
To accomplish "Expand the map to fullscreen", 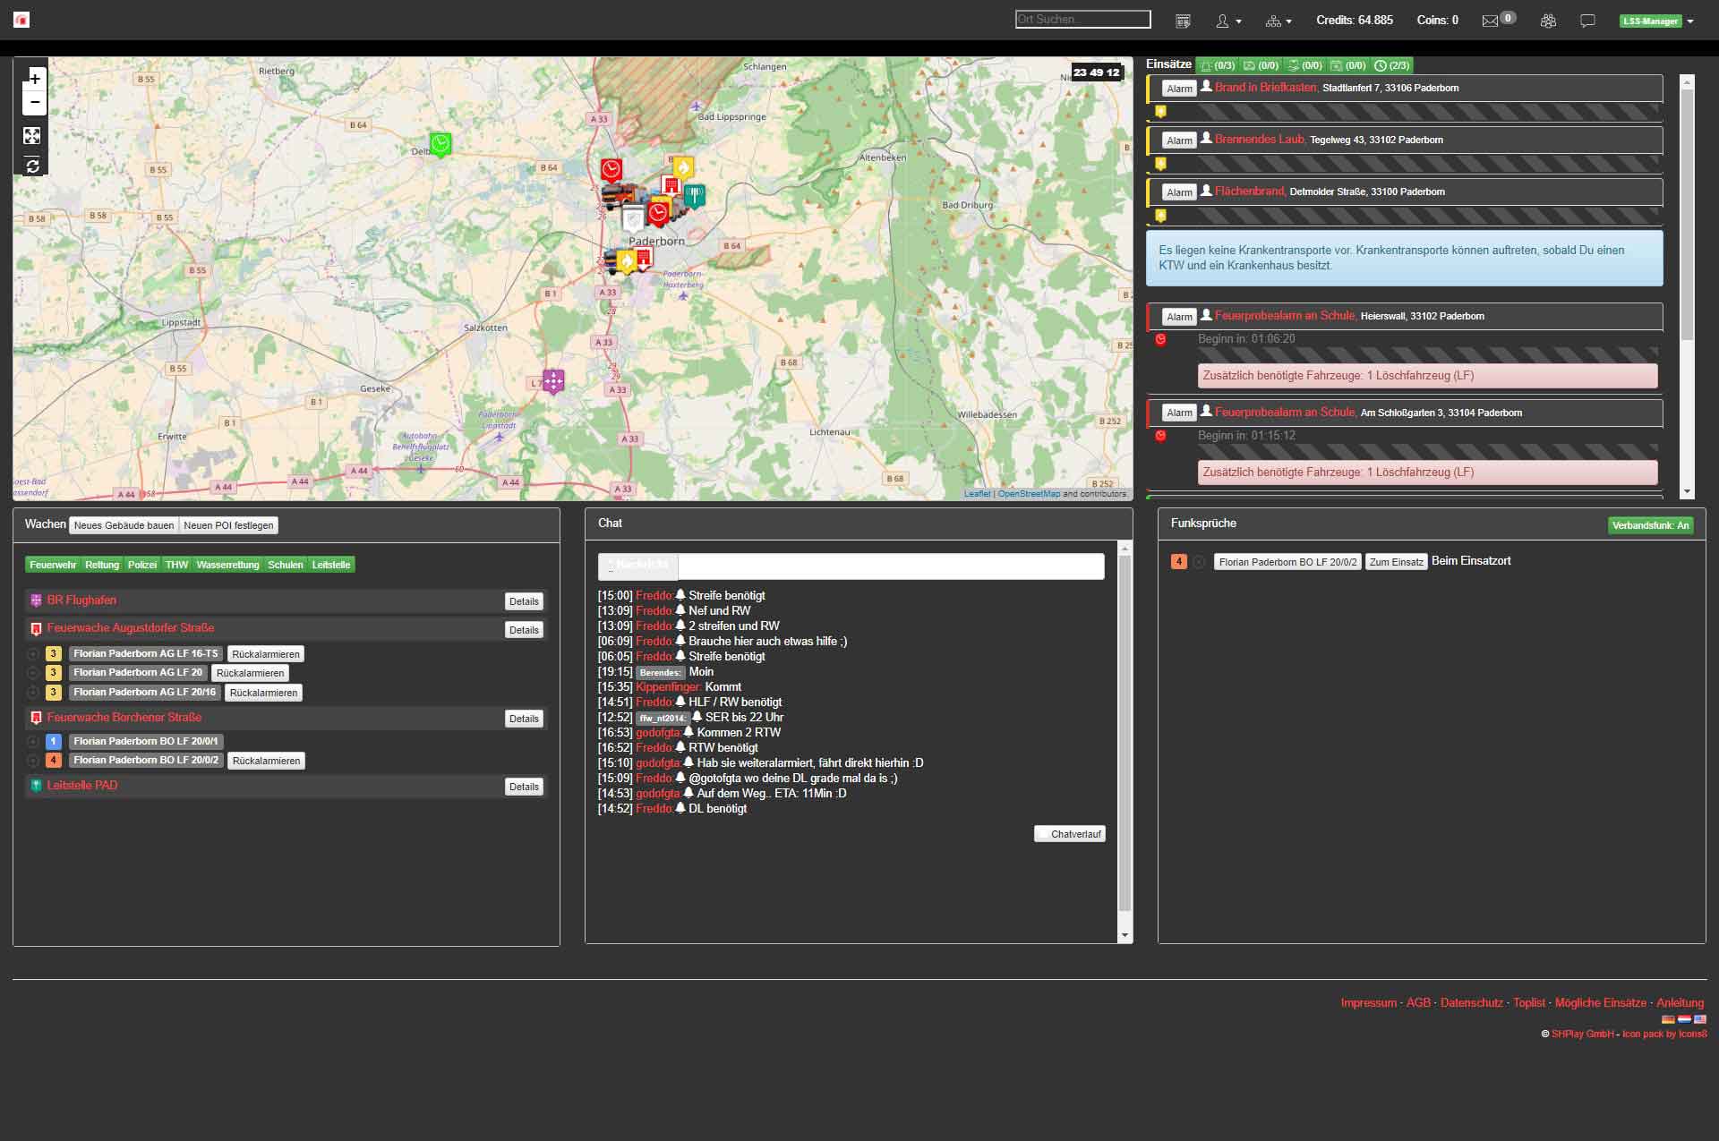I will 32,136.
